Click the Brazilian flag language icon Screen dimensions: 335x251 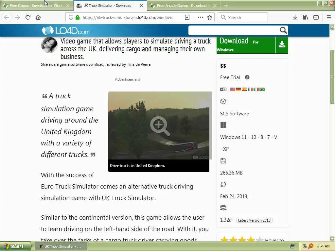coord(262,90)
